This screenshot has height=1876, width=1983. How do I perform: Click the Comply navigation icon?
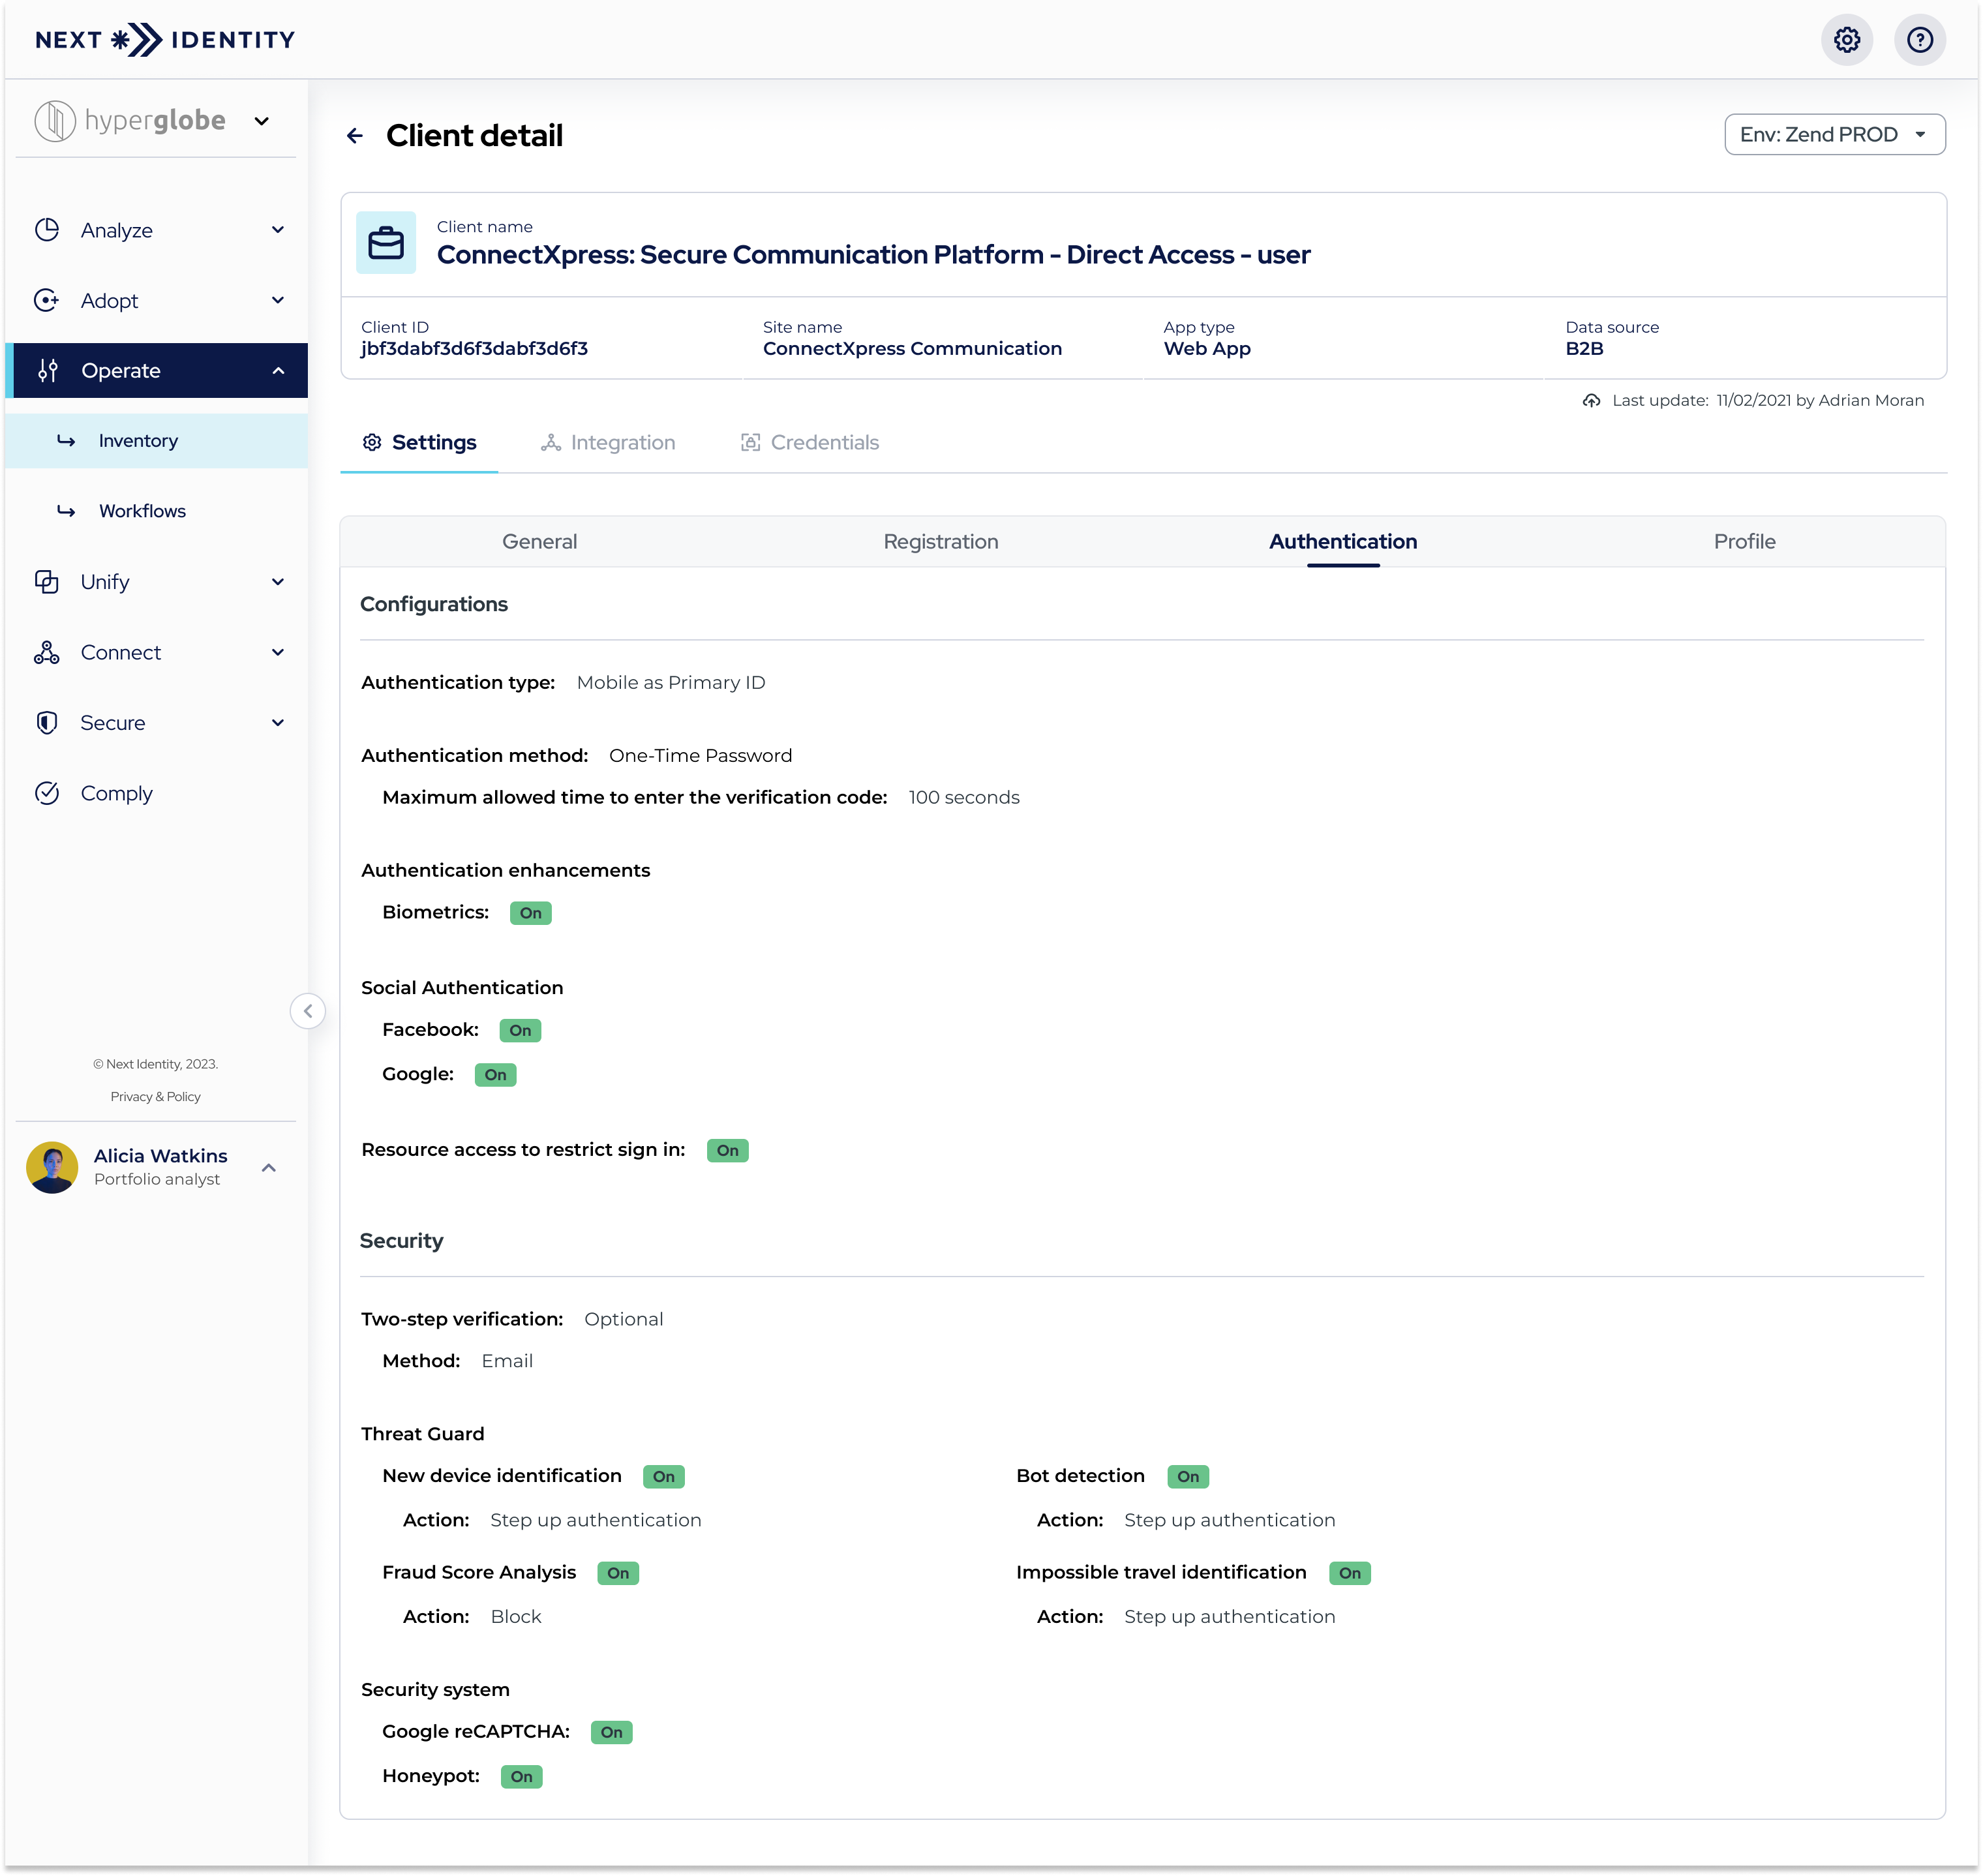point(48,792)
